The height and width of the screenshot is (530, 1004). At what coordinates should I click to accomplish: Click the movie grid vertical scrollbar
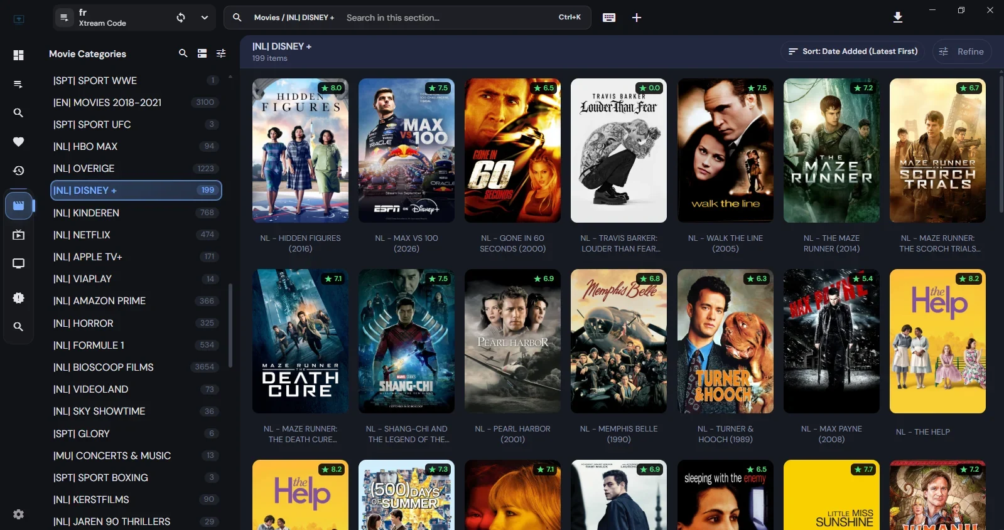click(x=1000, y=144)
